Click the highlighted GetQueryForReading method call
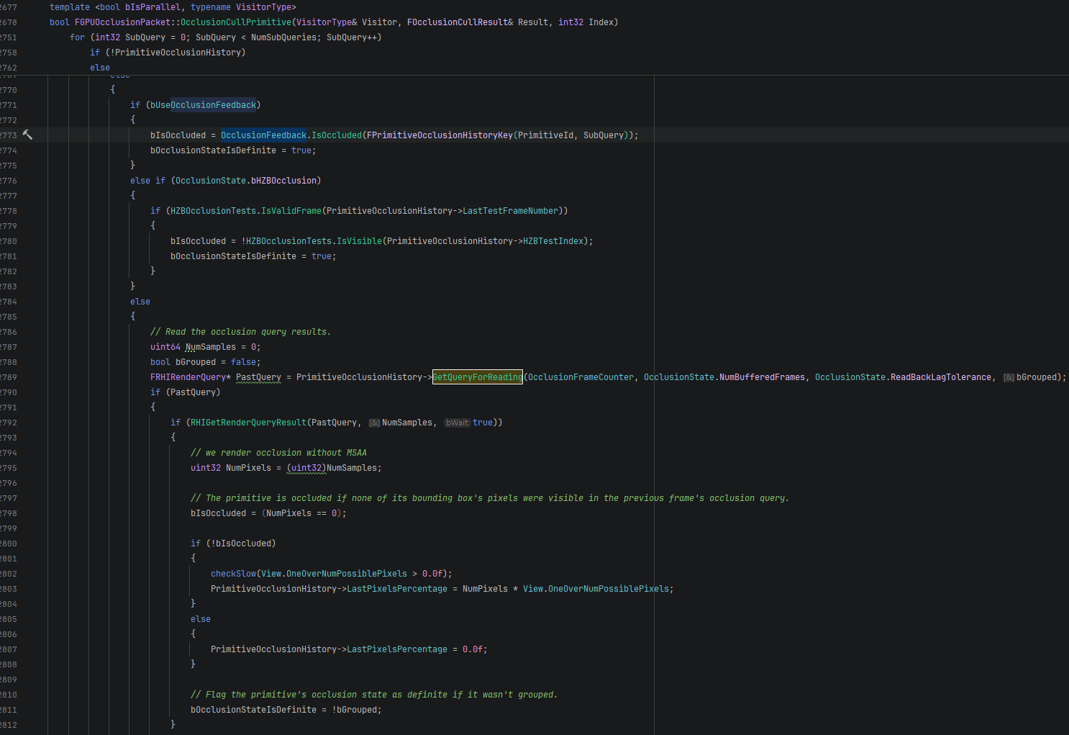This screenshot has height=735, width=1069. [478, 377]
